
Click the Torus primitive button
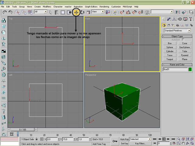point(170,55)
